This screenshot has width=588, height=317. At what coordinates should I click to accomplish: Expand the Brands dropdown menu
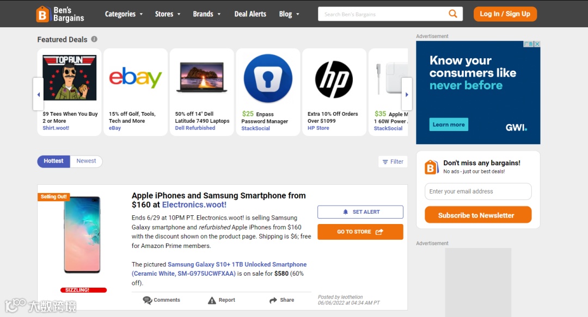click(x=207, y=14)
